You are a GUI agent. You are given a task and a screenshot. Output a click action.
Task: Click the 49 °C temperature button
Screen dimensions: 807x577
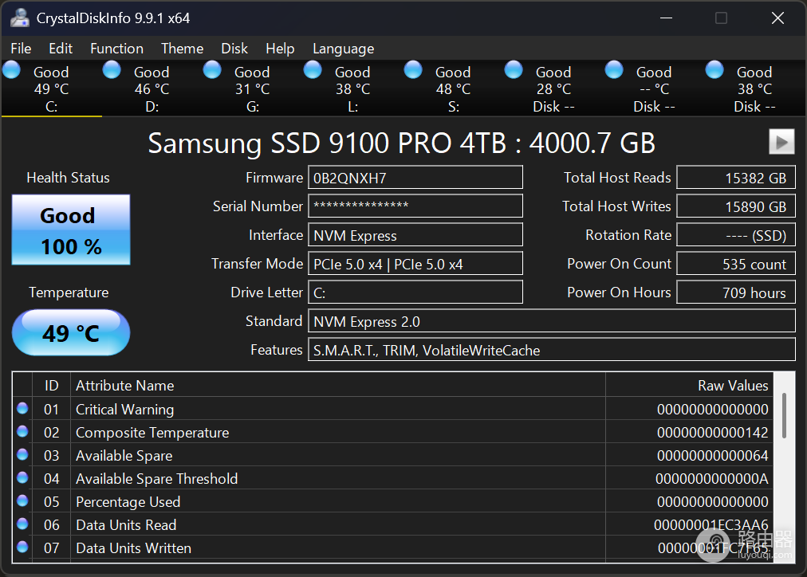click(x=71, y=332)
